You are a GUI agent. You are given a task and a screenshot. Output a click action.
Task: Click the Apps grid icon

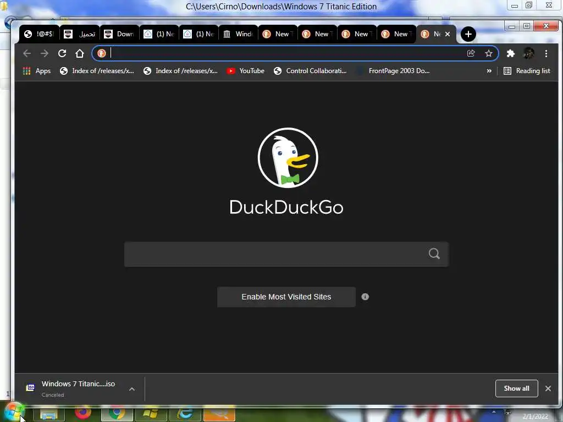click(26, 71)
